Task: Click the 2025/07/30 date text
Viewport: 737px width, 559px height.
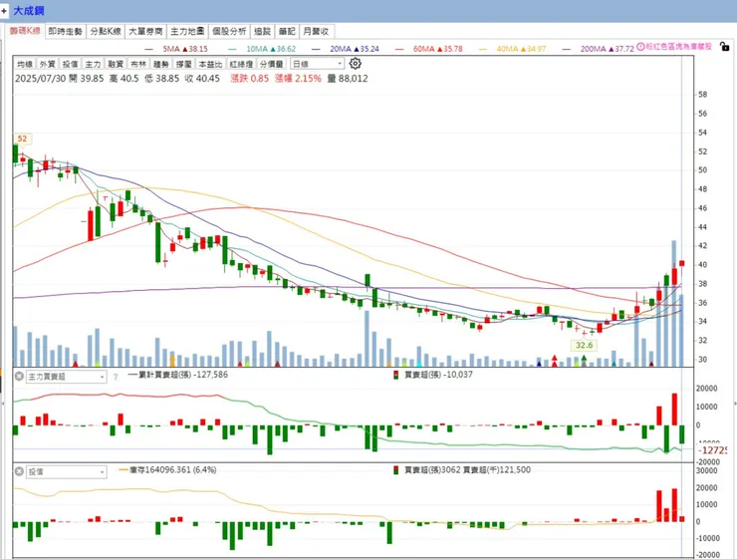Action: 40,79
